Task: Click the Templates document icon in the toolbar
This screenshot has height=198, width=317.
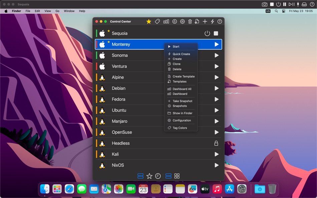Action: pyautogui.click(x=197, y=21)
